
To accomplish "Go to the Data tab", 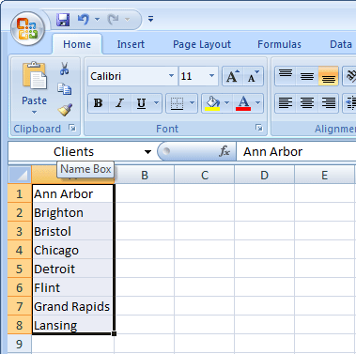I will pyautogui.click(x=341, y=44).
